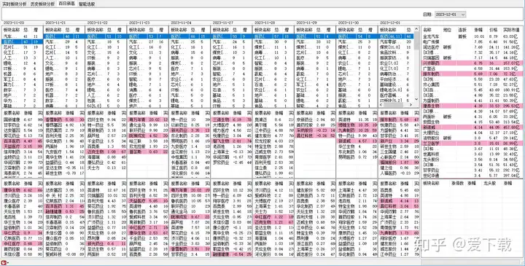Select the highlighted 三诺生物 row showing 6.19

(232, 119)
